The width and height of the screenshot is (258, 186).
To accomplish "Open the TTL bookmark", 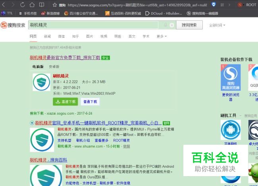I will tap(7, 13).
